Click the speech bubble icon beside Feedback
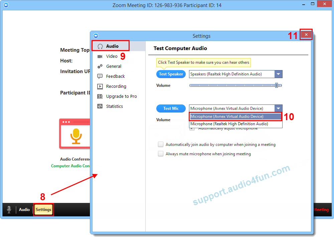Image resolution: width=334 pixels, height=237 pixels. click(100, 76)
